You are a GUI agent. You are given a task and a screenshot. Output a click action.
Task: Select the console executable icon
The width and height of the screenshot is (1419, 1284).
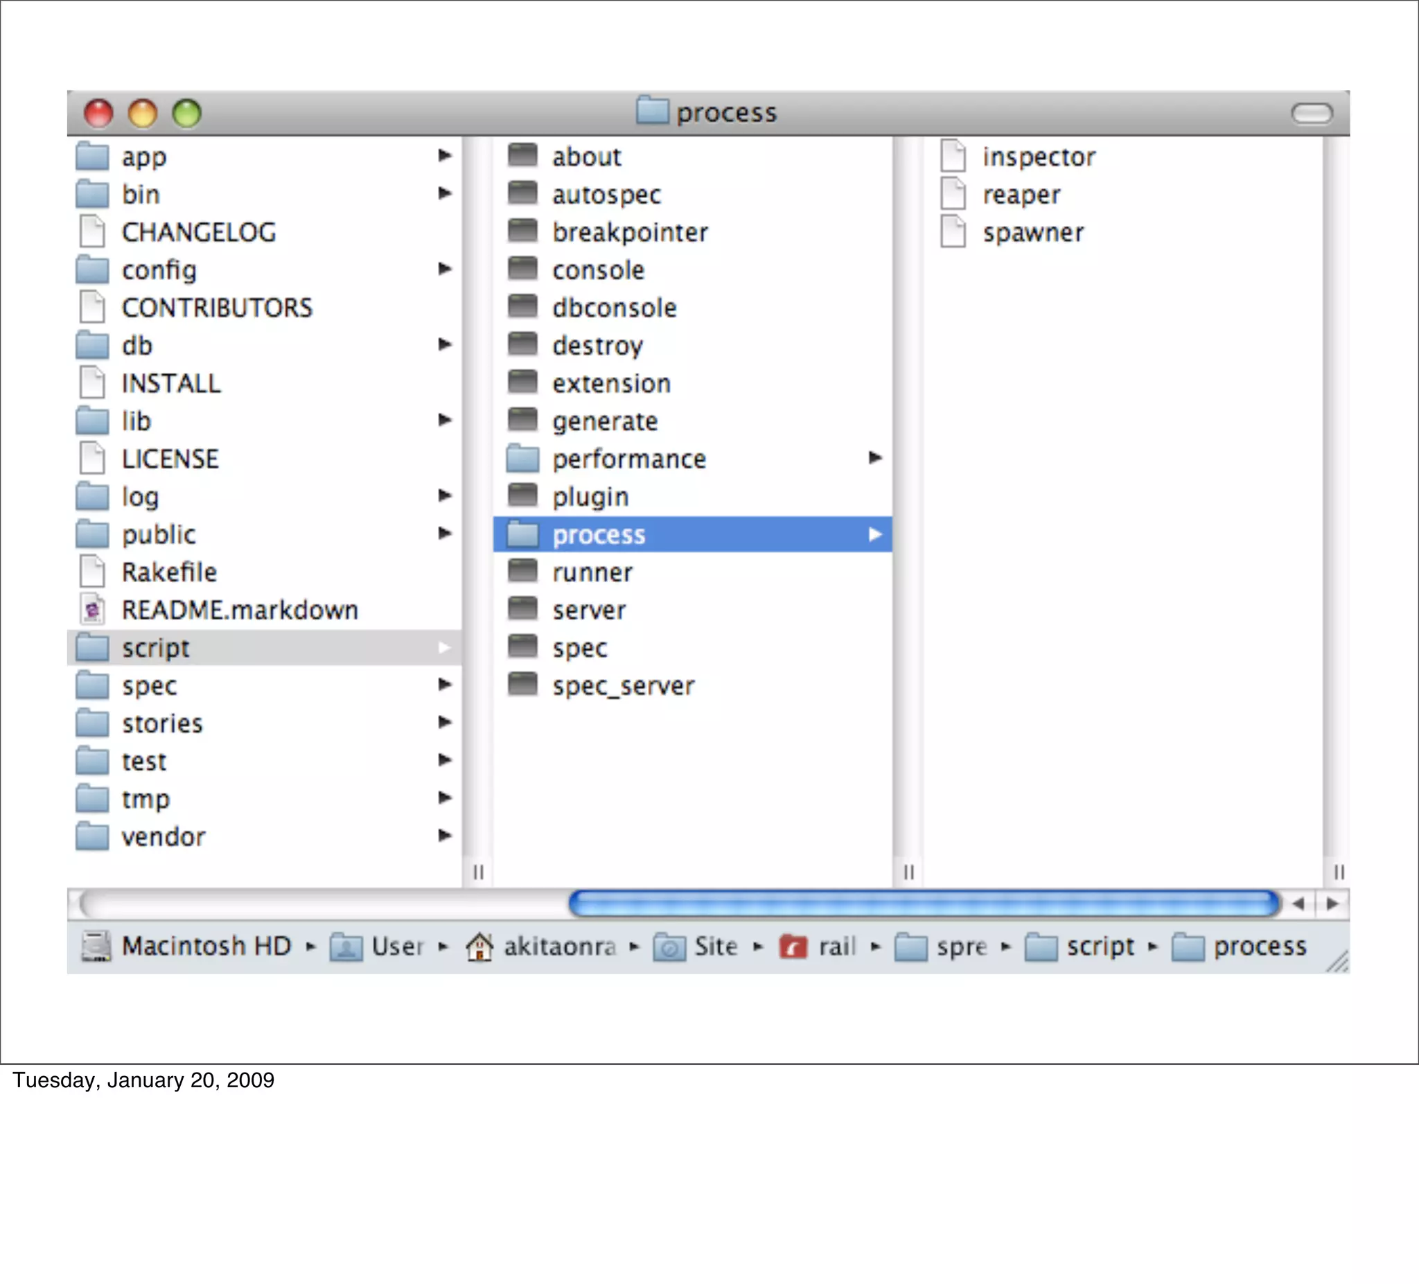coord(522,270)
